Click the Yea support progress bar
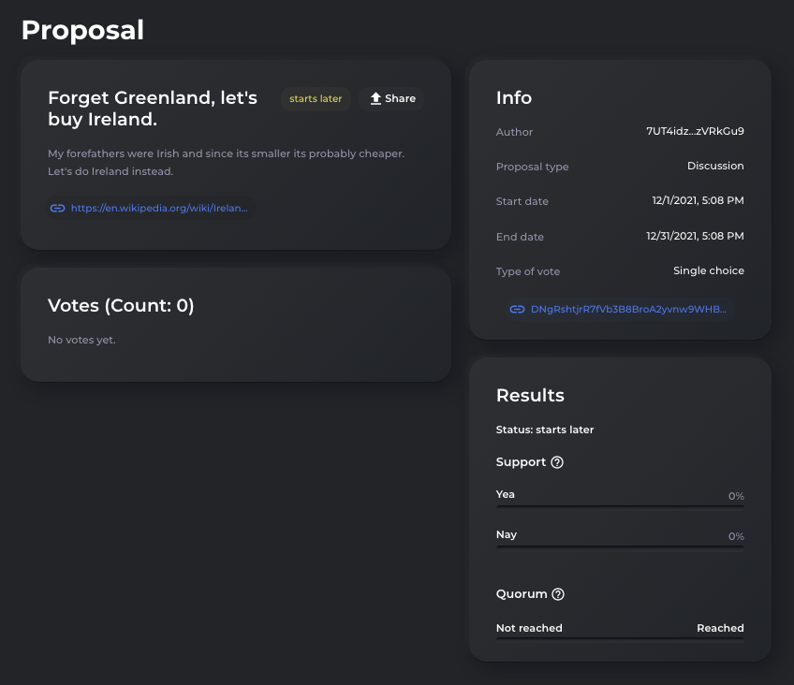 pos(620,506)
